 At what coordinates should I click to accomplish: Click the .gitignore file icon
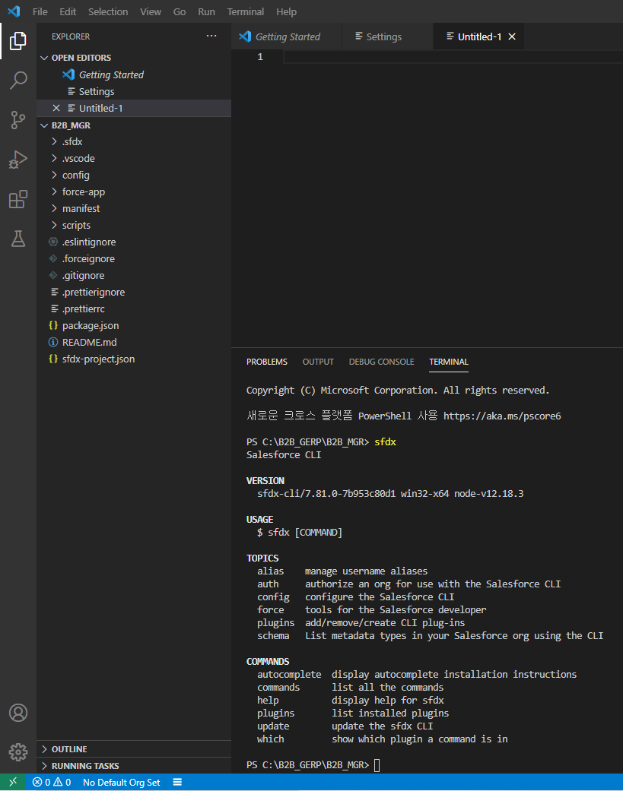[x=53, y=275]
